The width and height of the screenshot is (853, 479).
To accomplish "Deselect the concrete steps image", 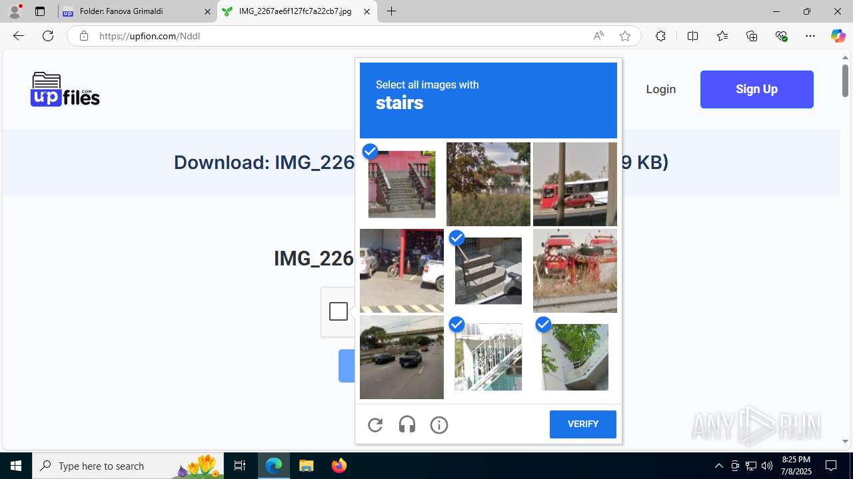I will pyautogui.click(x=488, y=271).
